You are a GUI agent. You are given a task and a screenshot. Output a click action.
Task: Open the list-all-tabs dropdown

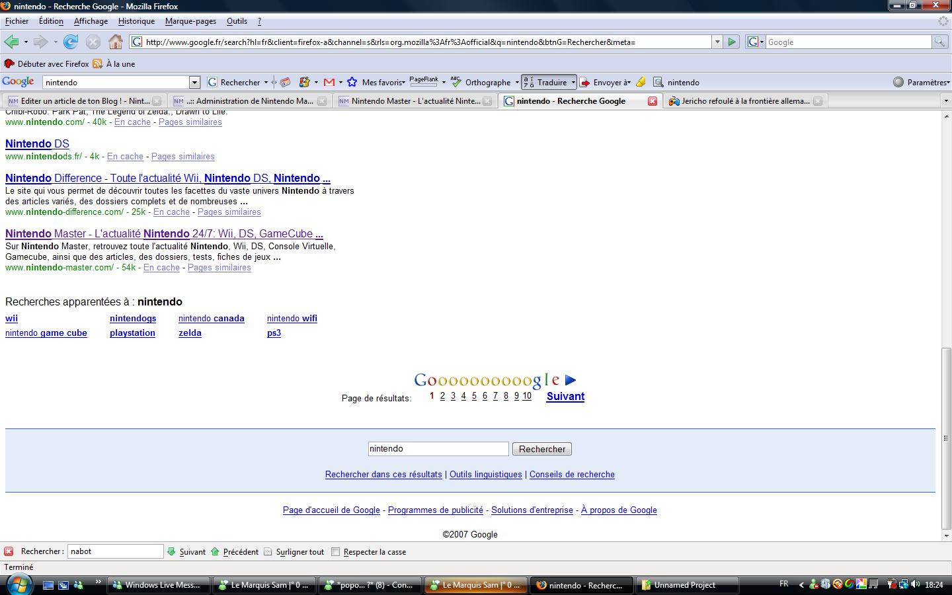coord(946,101)
